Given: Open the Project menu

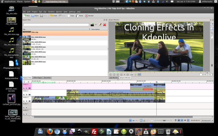Looking at the screenshot, I should 35,12.
